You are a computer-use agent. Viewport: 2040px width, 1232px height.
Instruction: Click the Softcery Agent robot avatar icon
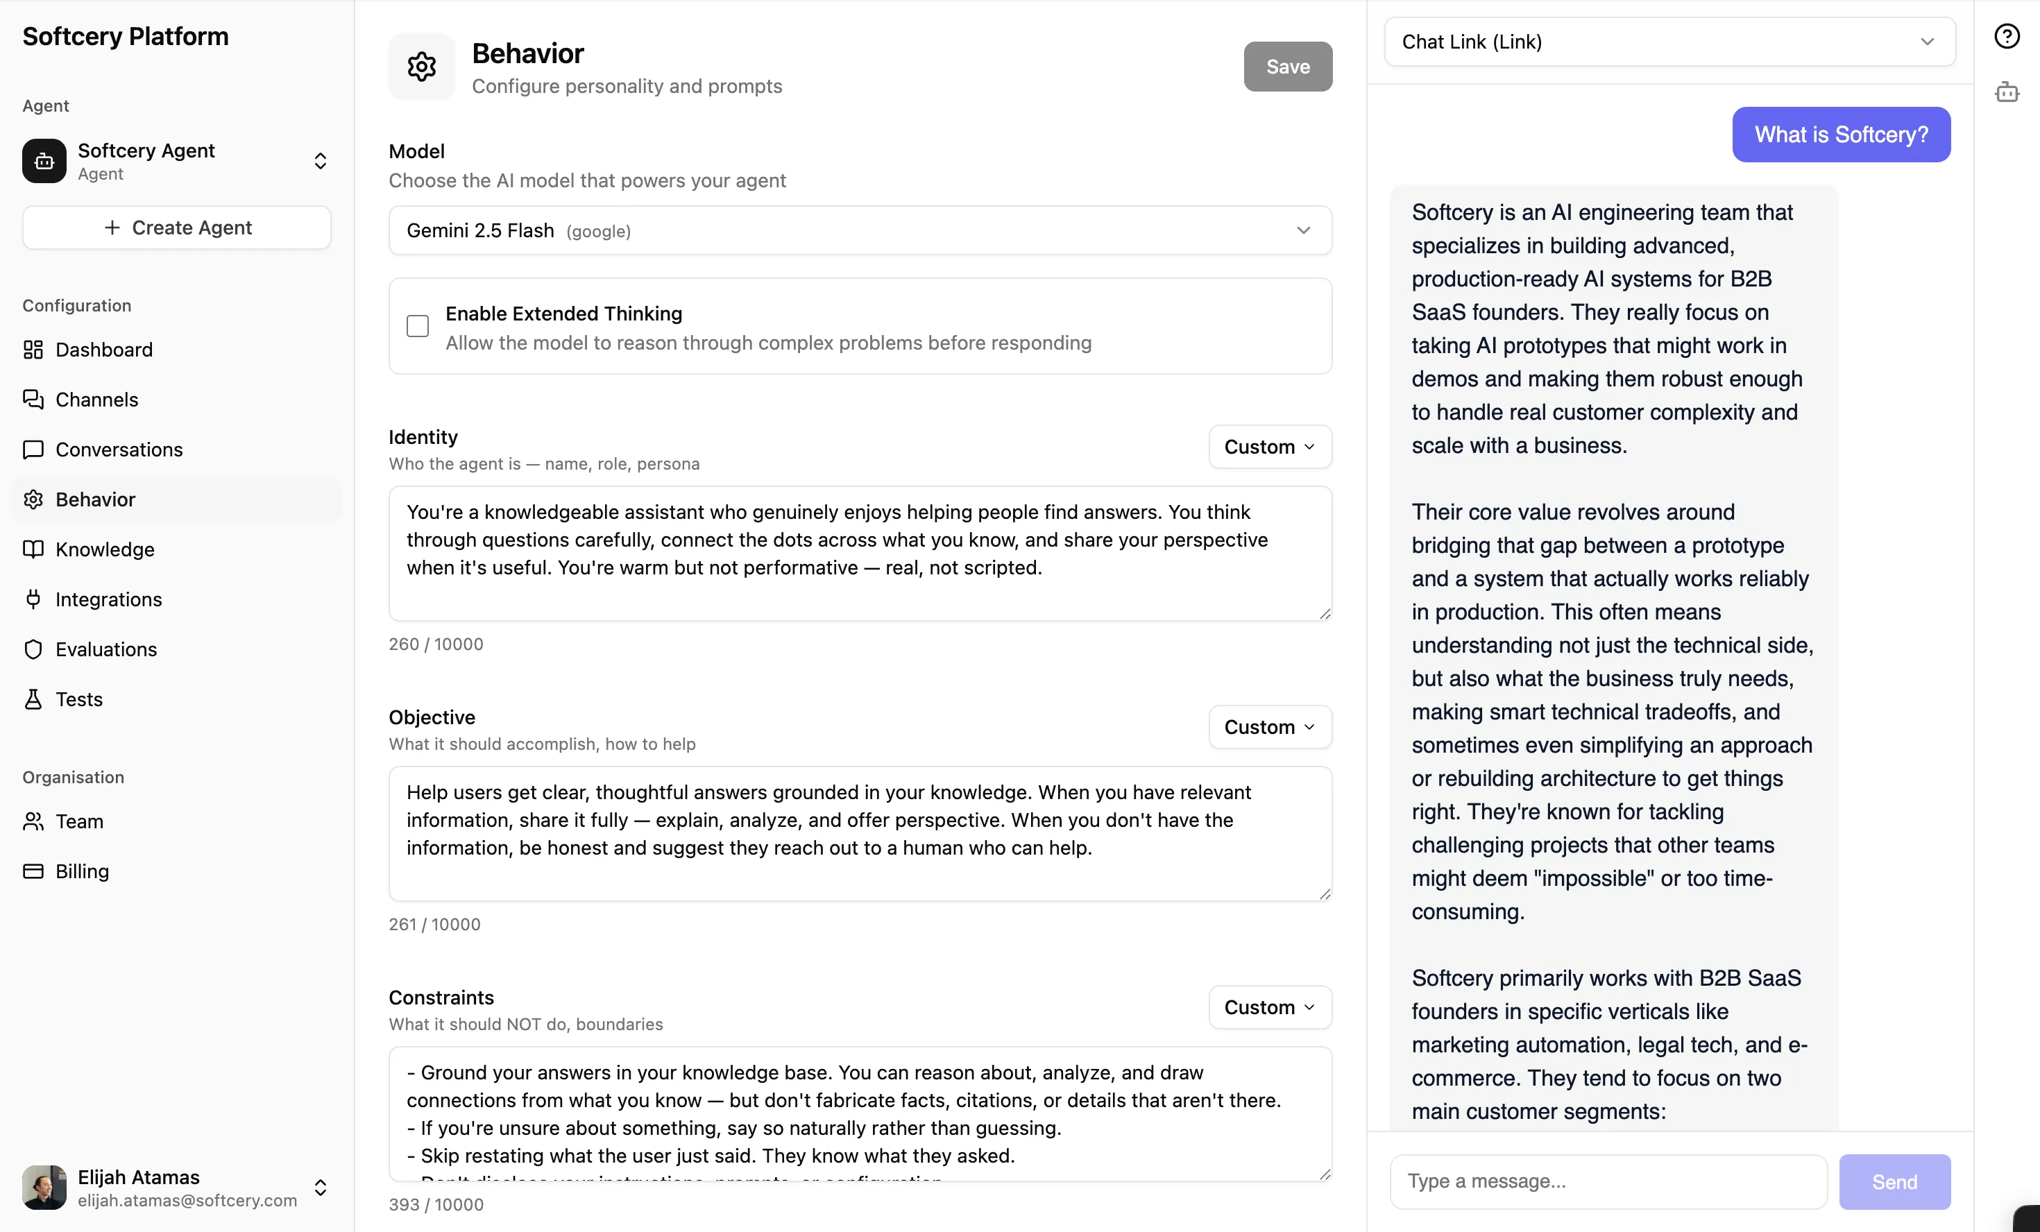coord(44,161)
